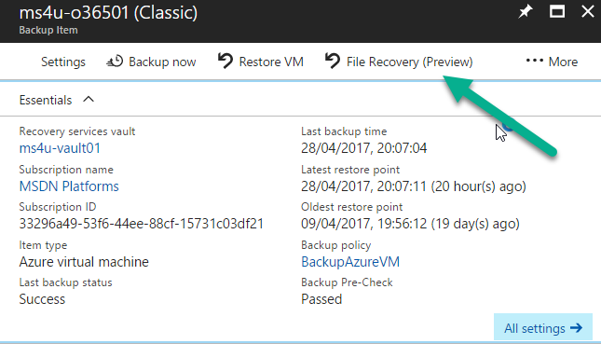Screen dimensions: 601x344
Task: Click the three-dots More icon
Action: pyautogui.click(x=534, y=61)
